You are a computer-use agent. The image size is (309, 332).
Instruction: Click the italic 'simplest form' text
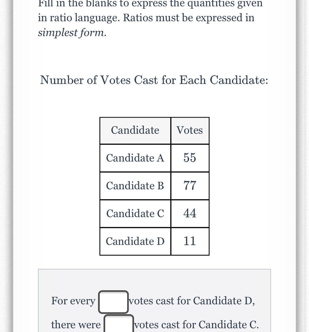[x=72, y=33]
